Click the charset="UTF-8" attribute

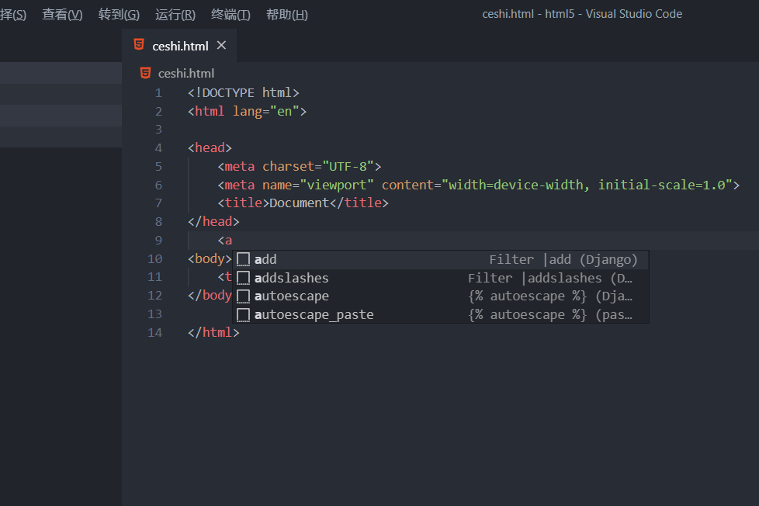318,167
